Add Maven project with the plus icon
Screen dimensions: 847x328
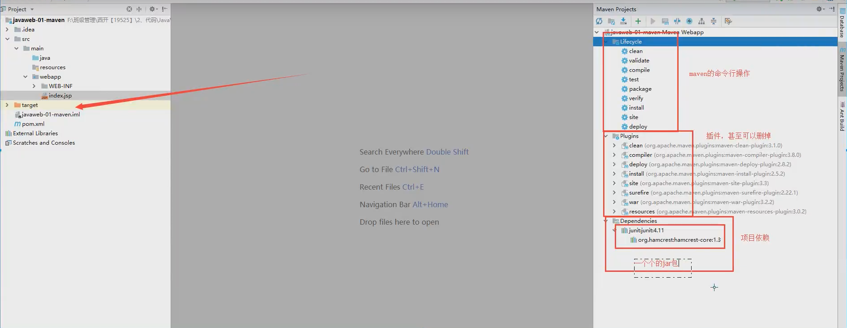point(638,21)
